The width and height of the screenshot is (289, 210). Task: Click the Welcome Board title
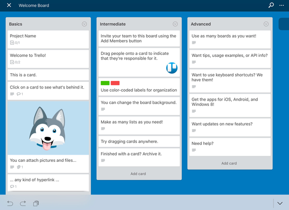(34, 5)
